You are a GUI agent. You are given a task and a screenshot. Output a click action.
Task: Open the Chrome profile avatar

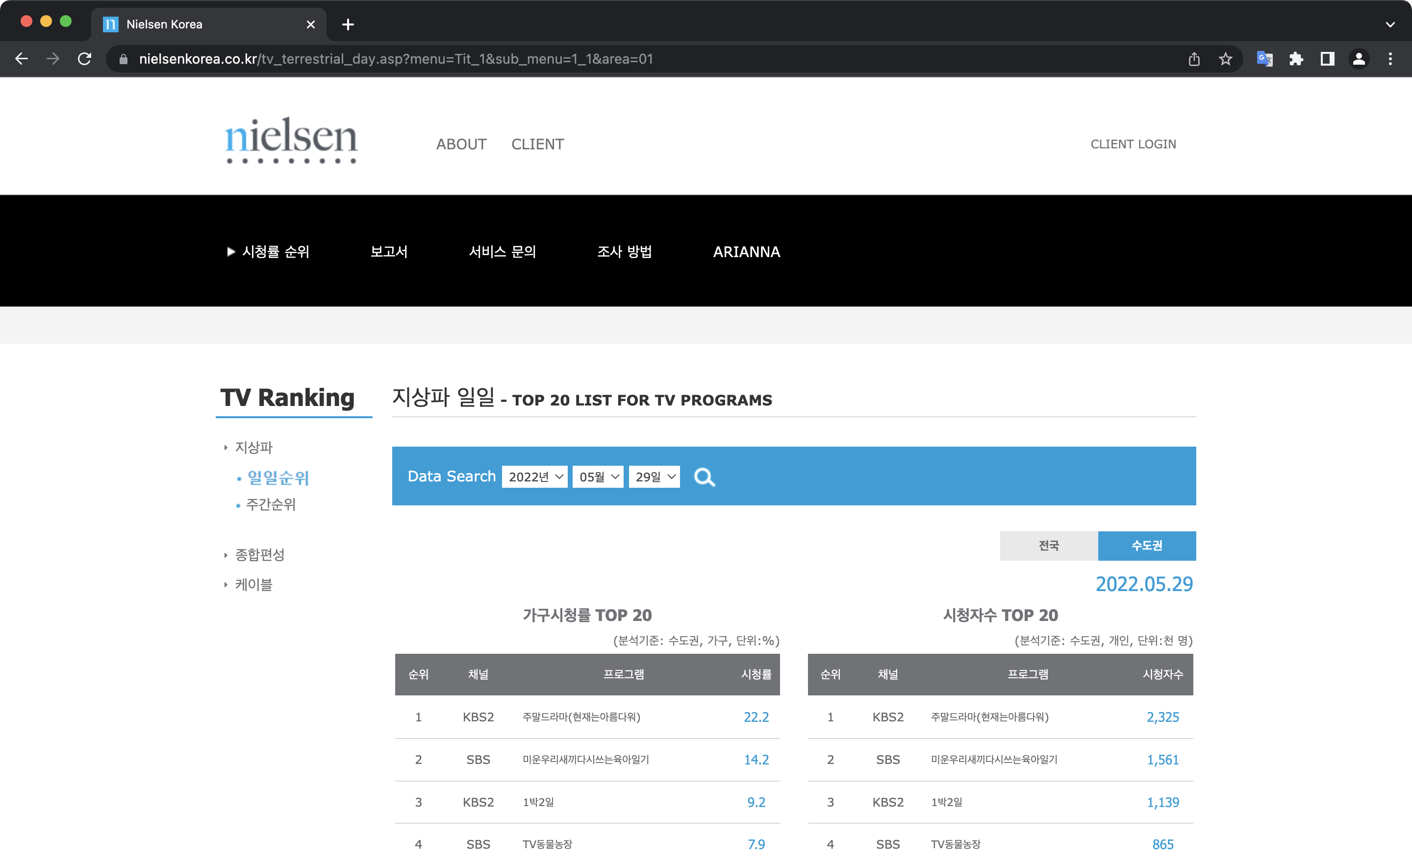[x=1359, y=59]
